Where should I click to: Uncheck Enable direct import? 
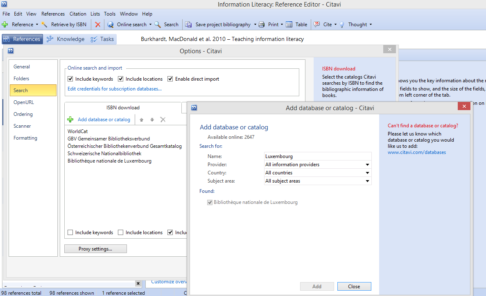click(x=170, y=79)
